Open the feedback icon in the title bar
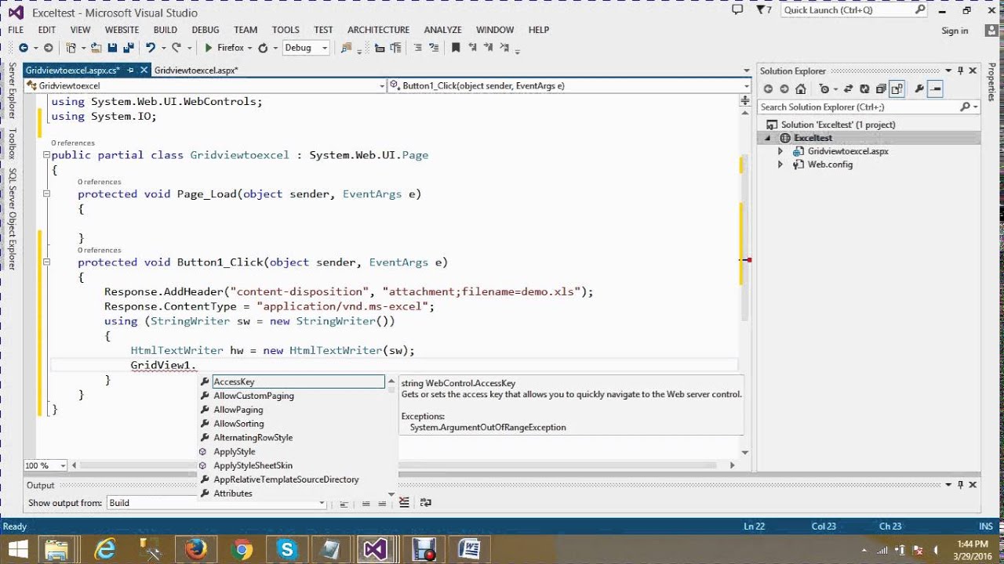The width and height of the screenshot is (1004, 564). tap(737, 10)
